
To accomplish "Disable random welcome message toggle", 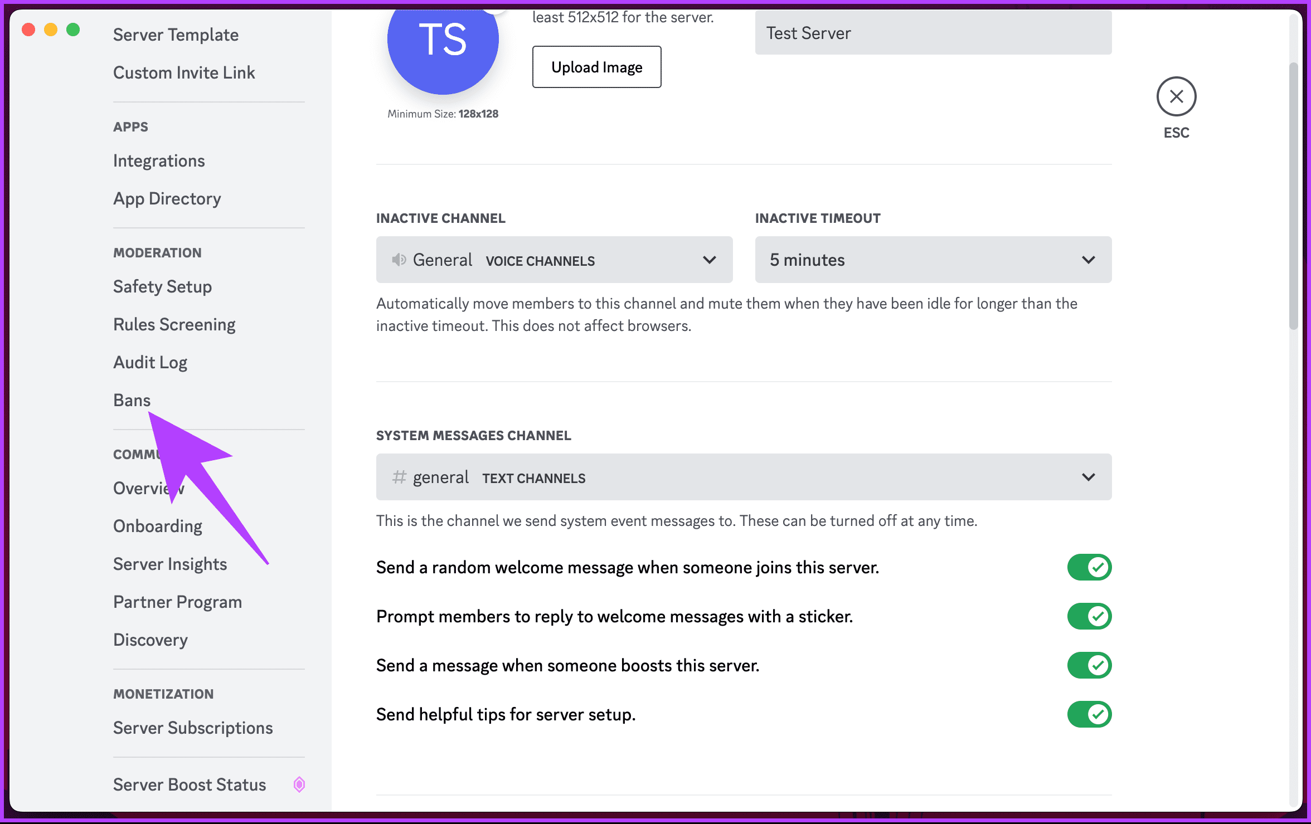I will 1089,567.
